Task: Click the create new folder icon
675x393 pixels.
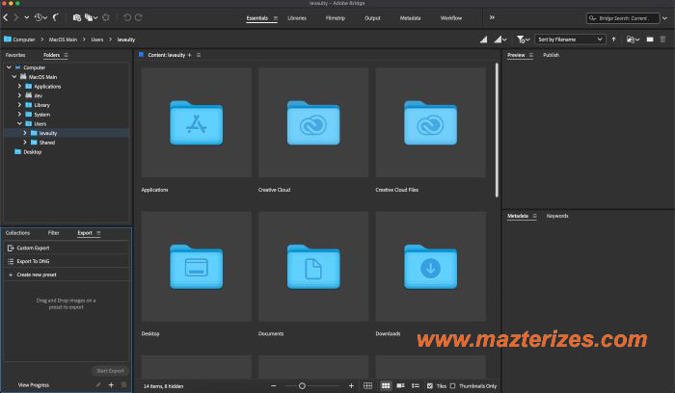Action: (650, 39)
